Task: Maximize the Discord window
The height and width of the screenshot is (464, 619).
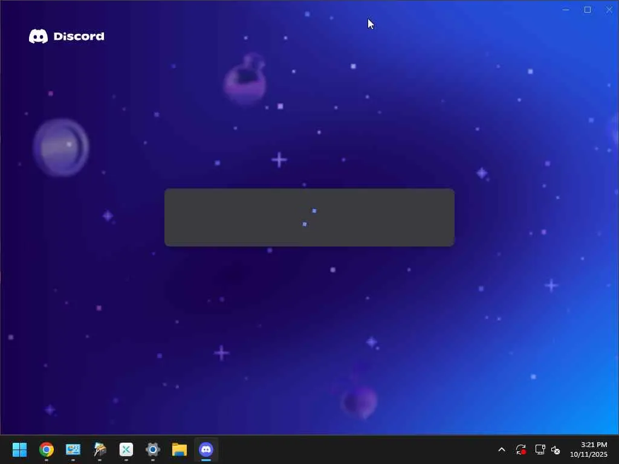Action: click(x=588, y=10)
